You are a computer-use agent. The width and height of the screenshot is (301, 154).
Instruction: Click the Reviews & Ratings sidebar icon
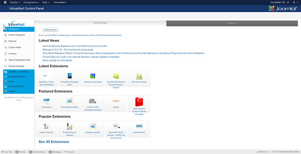point(6,66)
